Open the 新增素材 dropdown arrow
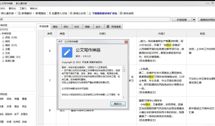Viewport: 215px width, 126px height. tap(33, 13)
